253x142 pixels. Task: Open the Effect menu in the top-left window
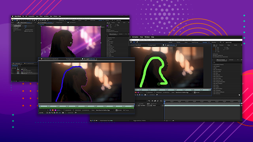click(x=41, y=17)
